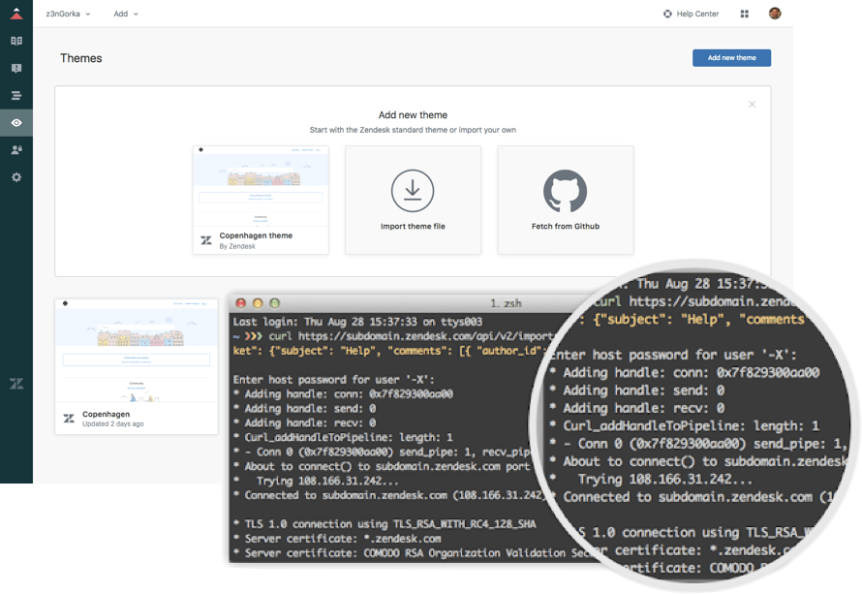Screen dimensions: 862x594
Task: Open the products grid icon in top bar
Action: [745, 14]
